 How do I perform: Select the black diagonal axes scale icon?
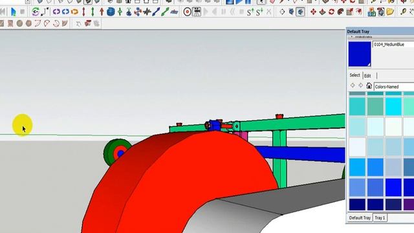(x=45, y=12)
